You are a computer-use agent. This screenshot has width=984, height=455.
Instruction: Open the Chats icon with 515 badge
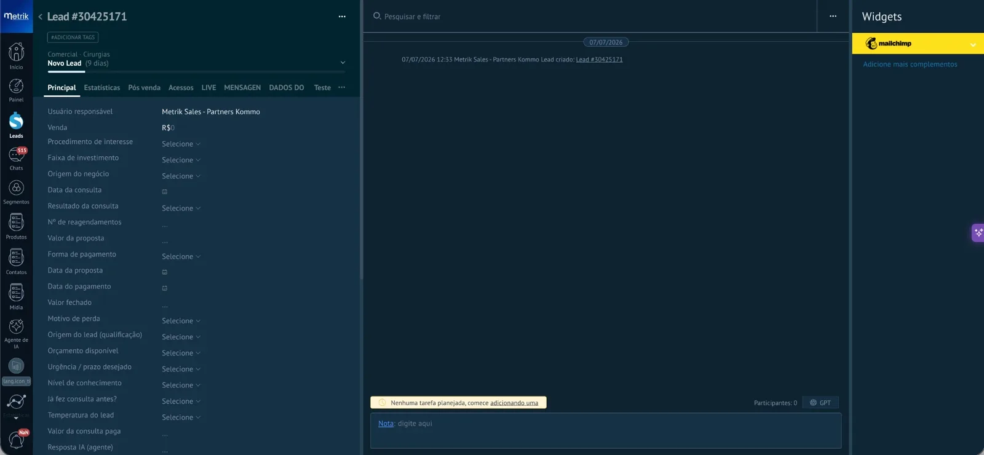[x=16, y=159]
